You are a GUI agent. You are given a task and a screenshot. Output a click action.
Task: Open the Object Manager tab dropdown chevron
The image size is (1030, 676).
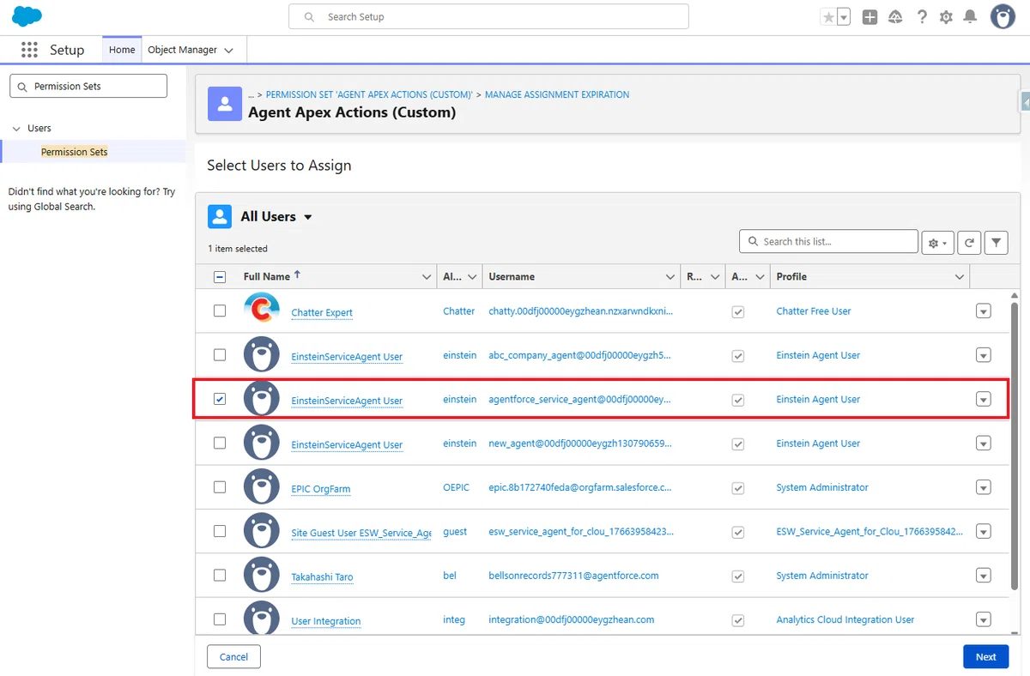228,51
